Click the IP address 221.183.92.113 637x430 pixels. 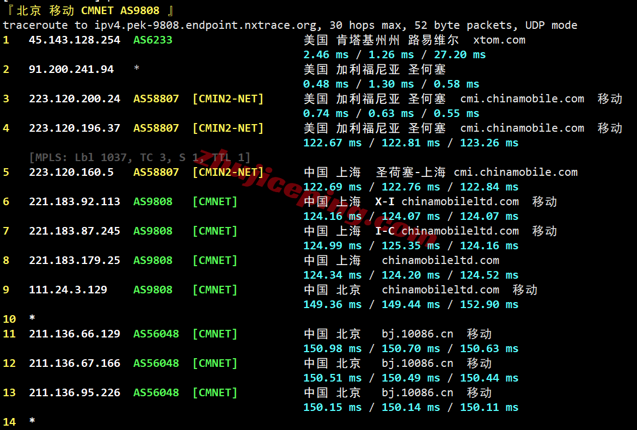tap(75, 201)
